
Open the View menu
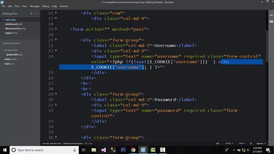tap(24, 6)
